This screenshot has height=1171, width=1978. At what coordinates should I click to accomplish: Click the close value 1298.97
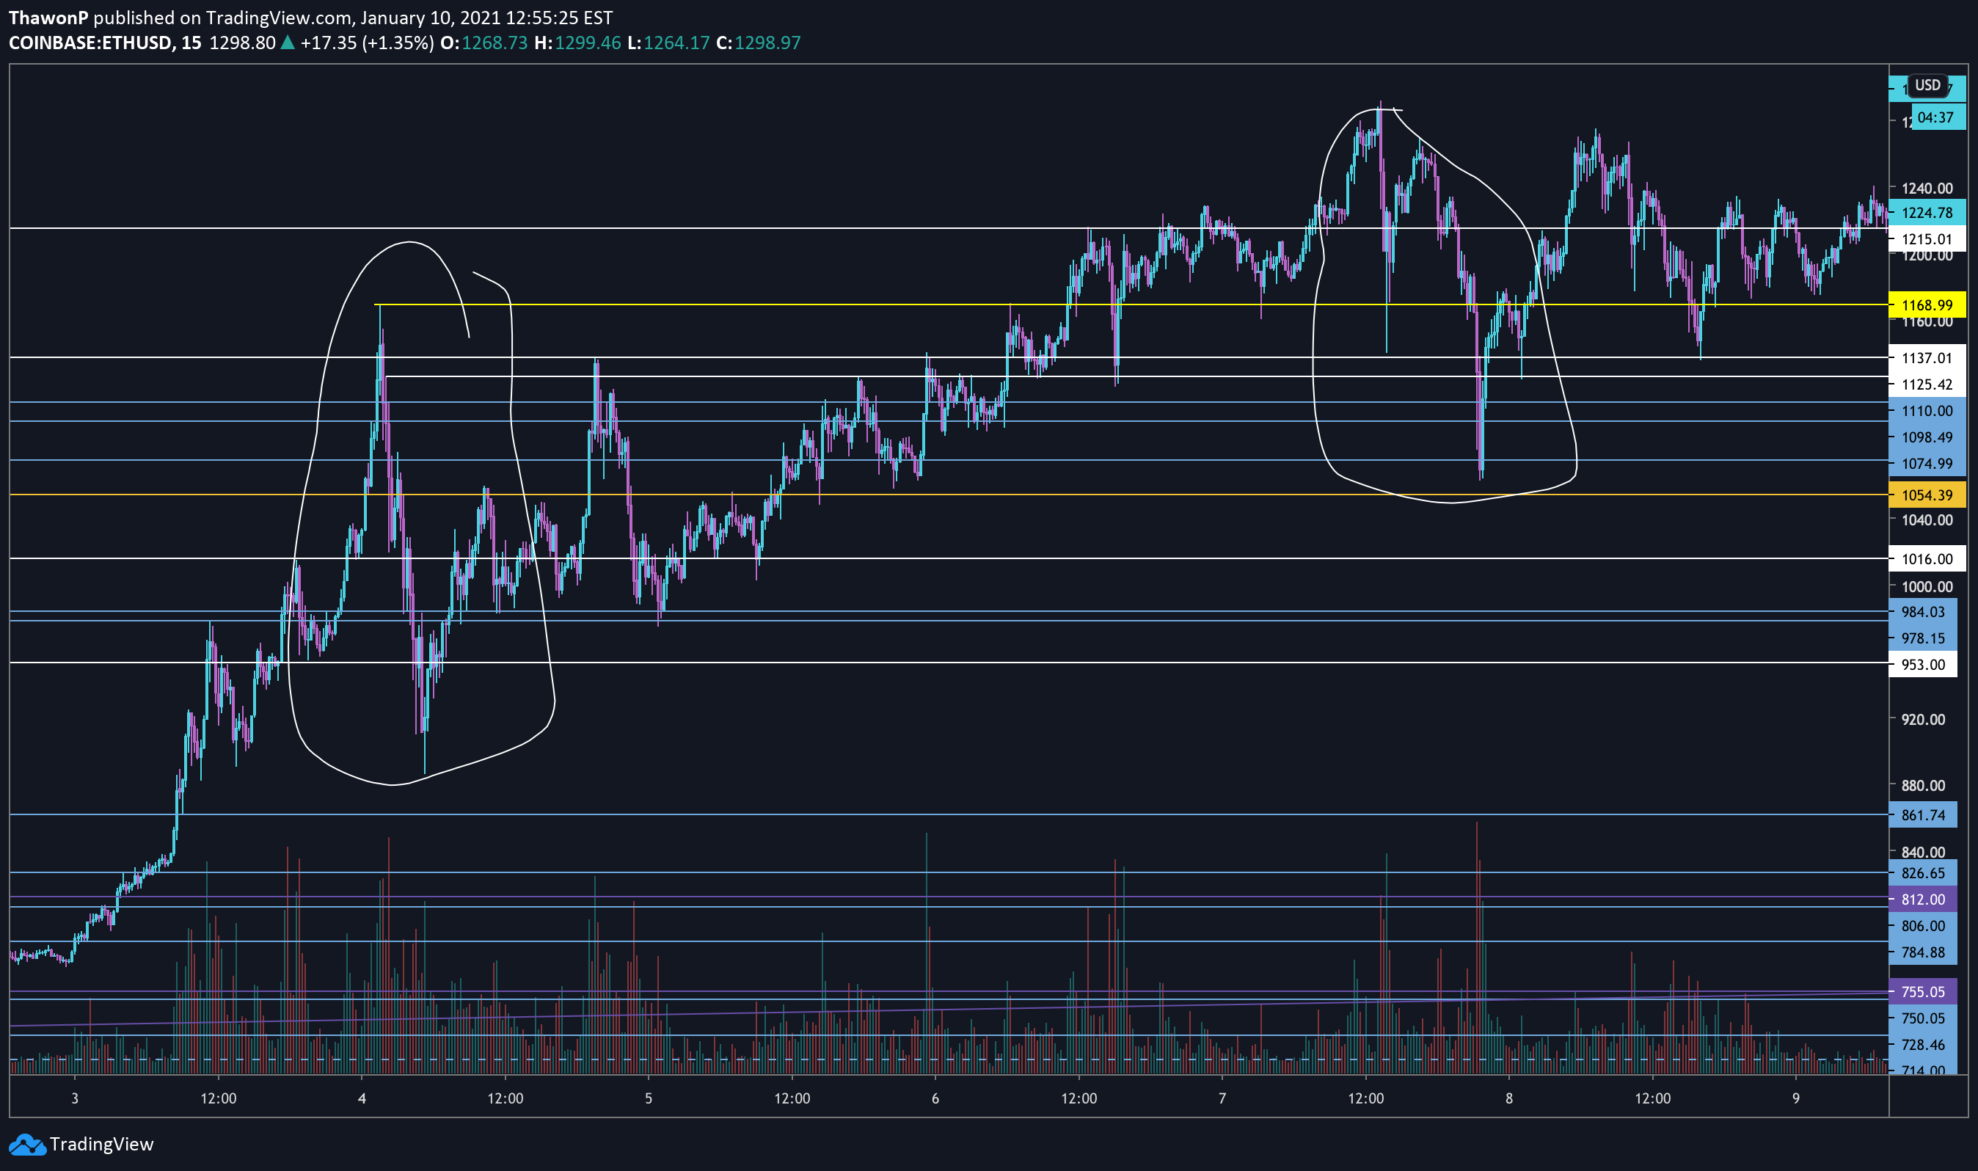tap(767, 43)
